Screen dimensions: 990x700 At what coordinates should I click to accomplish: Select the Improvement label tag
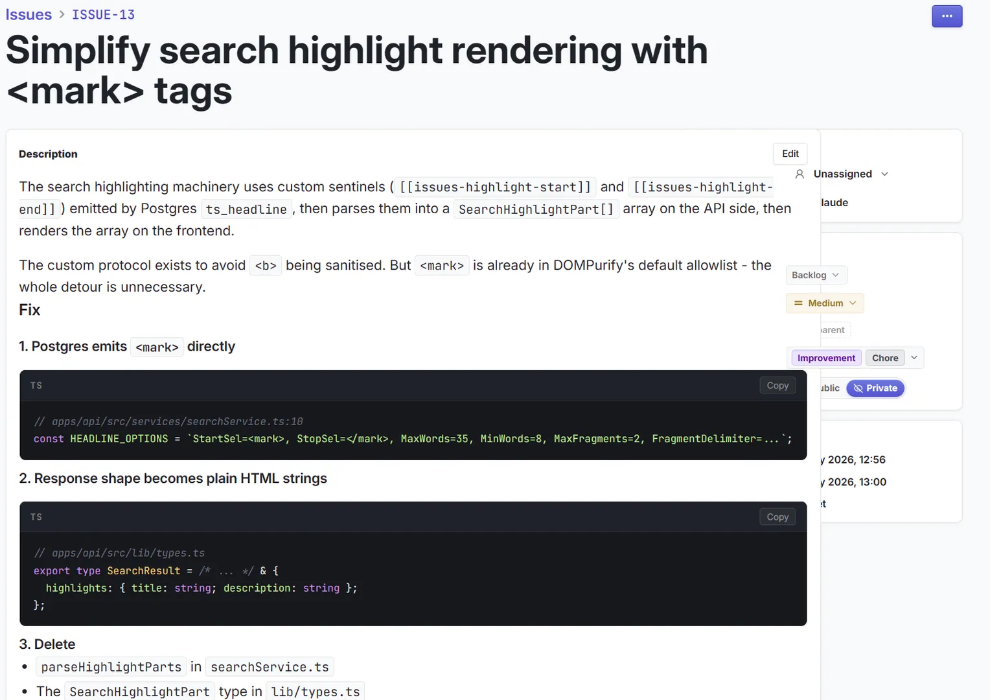point(826,358)
